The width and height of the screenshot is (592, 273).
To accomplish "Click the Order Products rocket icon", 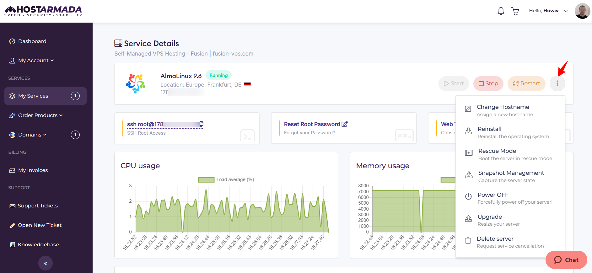I will (x=12, y=115).
